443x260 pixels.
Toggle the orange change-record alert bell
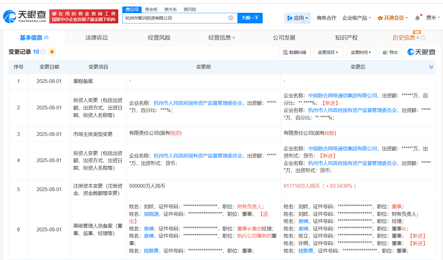pos(52,52)
